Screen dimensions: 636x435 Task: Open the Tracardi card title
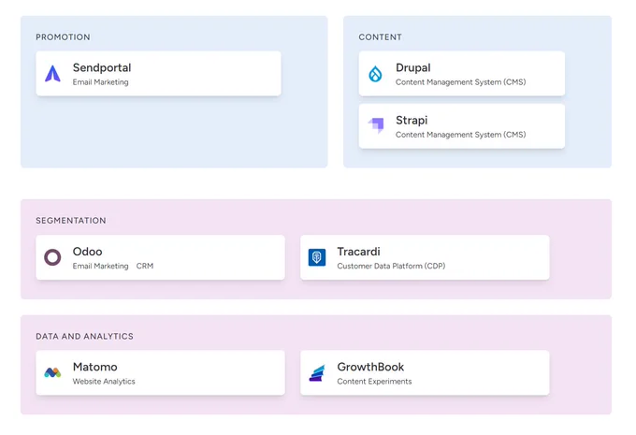point(358,252)
